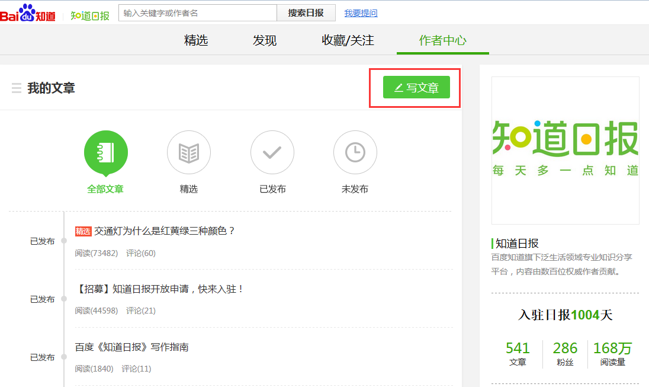Click the 入驻日报1004天 text
Viewport: 649px width, 387px height.
point(566,315)
